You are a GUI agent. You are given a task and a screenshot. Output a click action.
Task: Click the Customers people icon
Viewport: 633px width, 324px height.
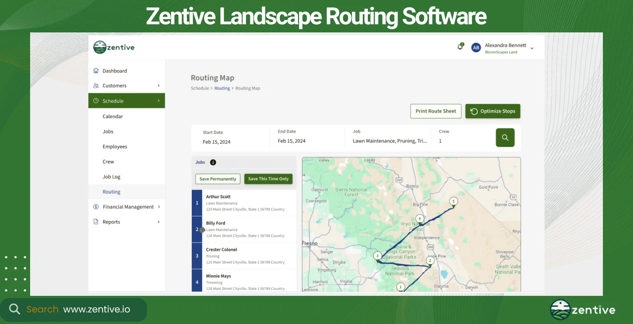coord(96,86)
